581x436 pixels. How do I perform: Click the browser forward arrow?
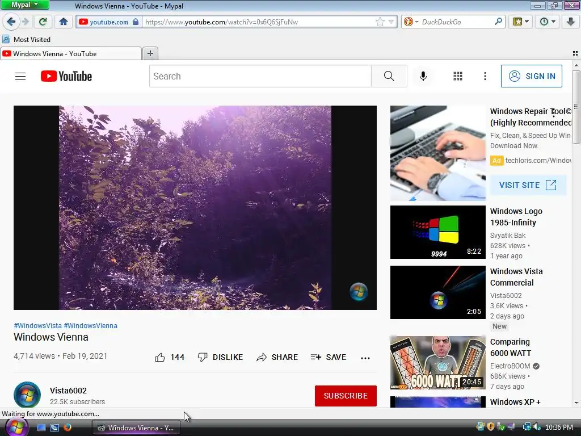pos(26,22)
